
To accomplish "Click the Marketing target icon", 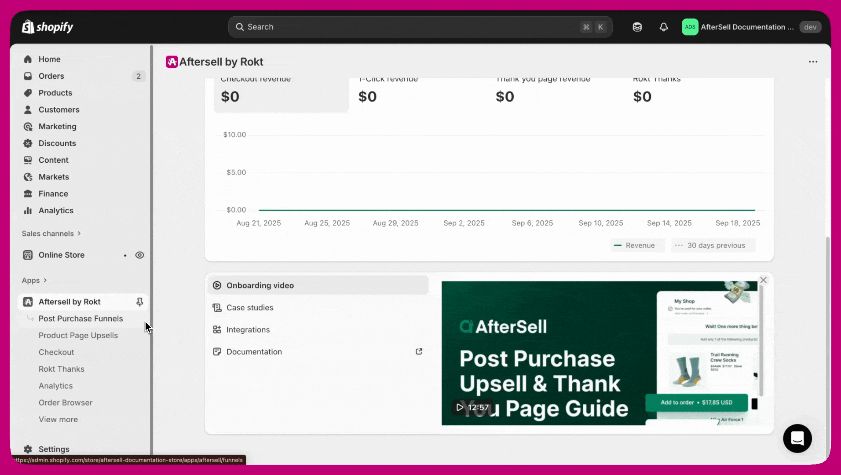I will [x=28, y=127].
